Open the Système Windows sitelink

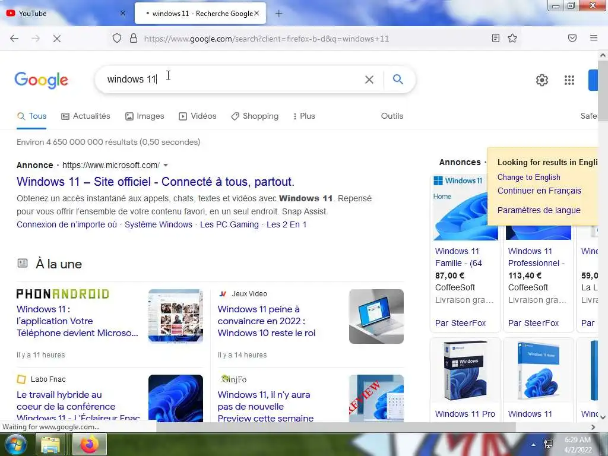click(158, 224)
